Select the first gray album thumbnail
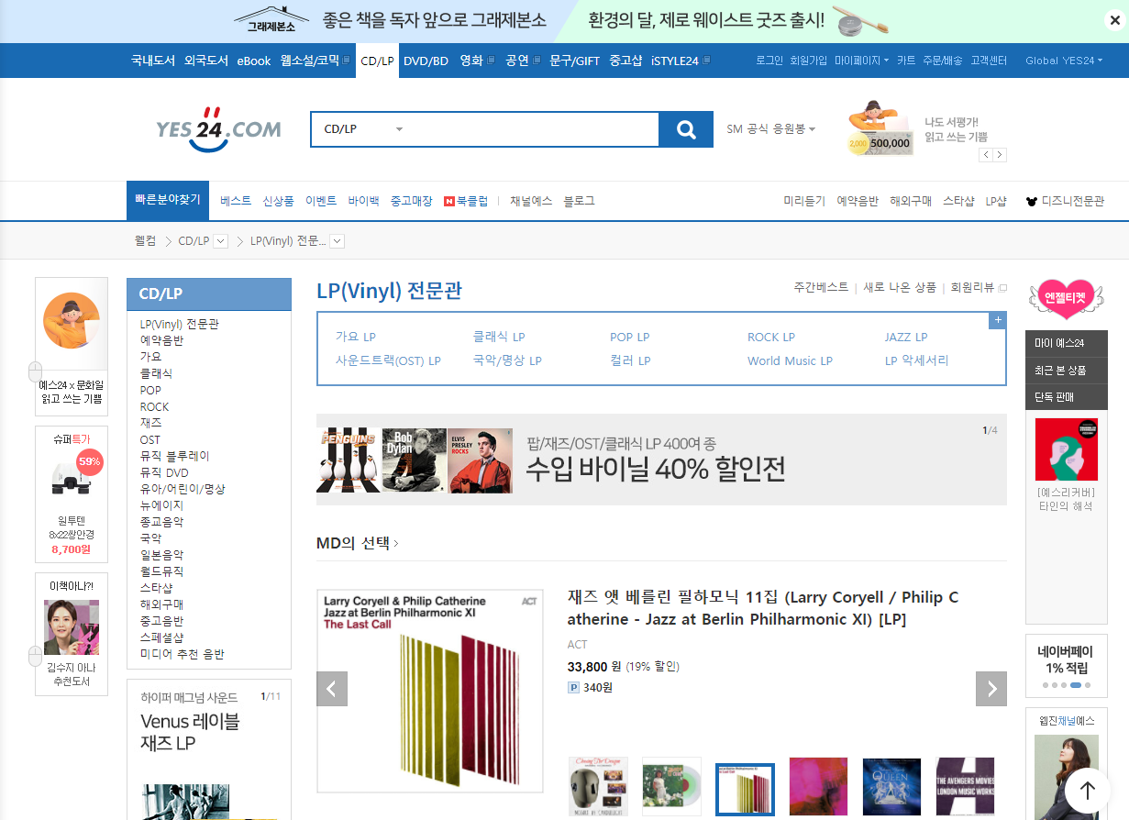Screen dimensions: 1129x820 [x=598, y=786]
